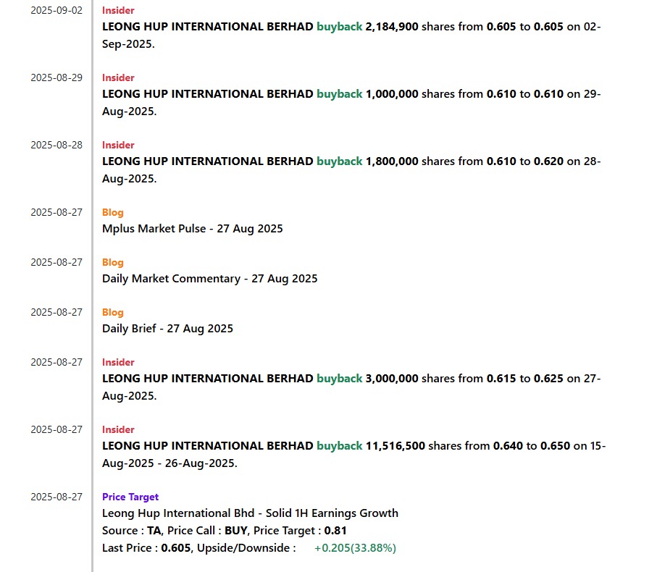Image resolution: width=657 pixels, height=572 pixels.
Task: Open the 02-Sep-2025 buyback of 2,184,900 shares
Action: 351,35
